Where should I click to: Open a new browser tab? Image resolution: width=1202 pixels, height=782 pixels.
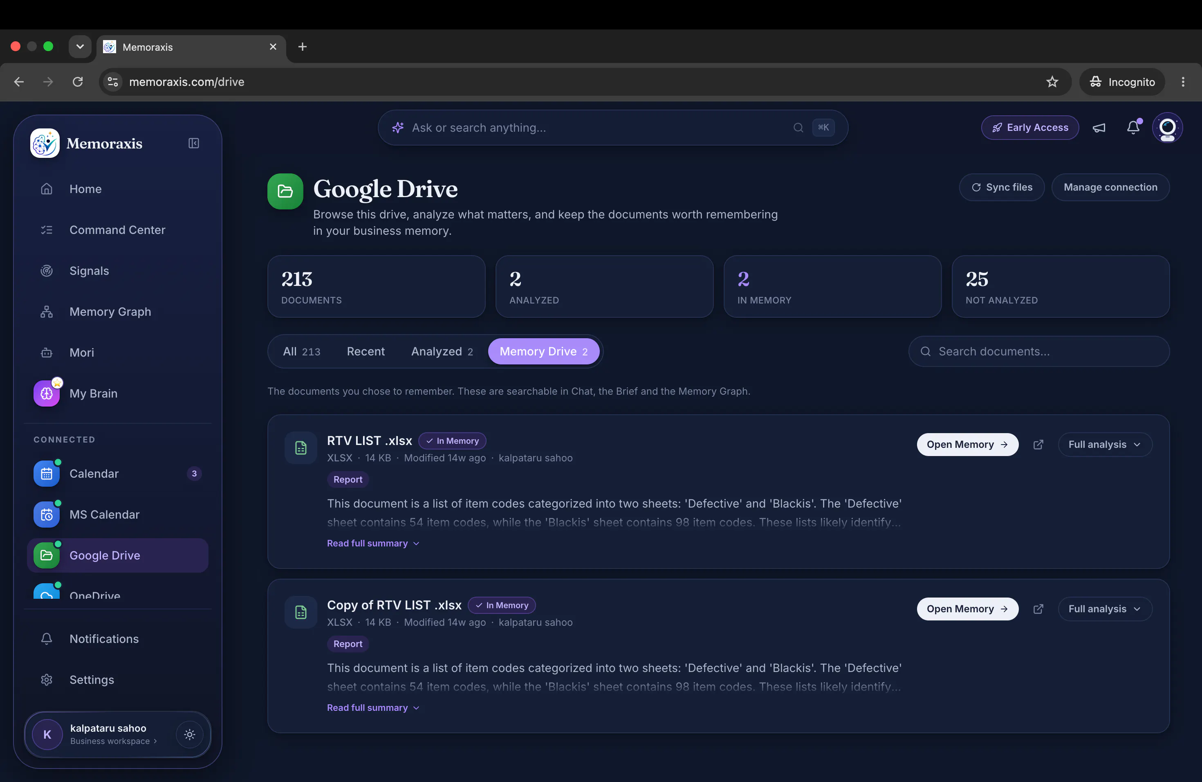tap(302, 47)
